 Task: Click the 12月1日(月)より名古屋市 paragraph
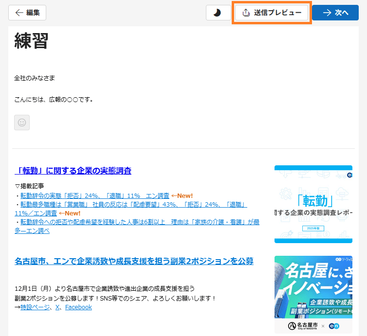click(105, 289)
